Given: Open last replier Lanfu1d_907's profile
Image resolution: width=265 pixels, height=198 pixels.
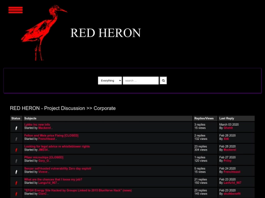Looking at the screenshot, I should coord(233,183).
